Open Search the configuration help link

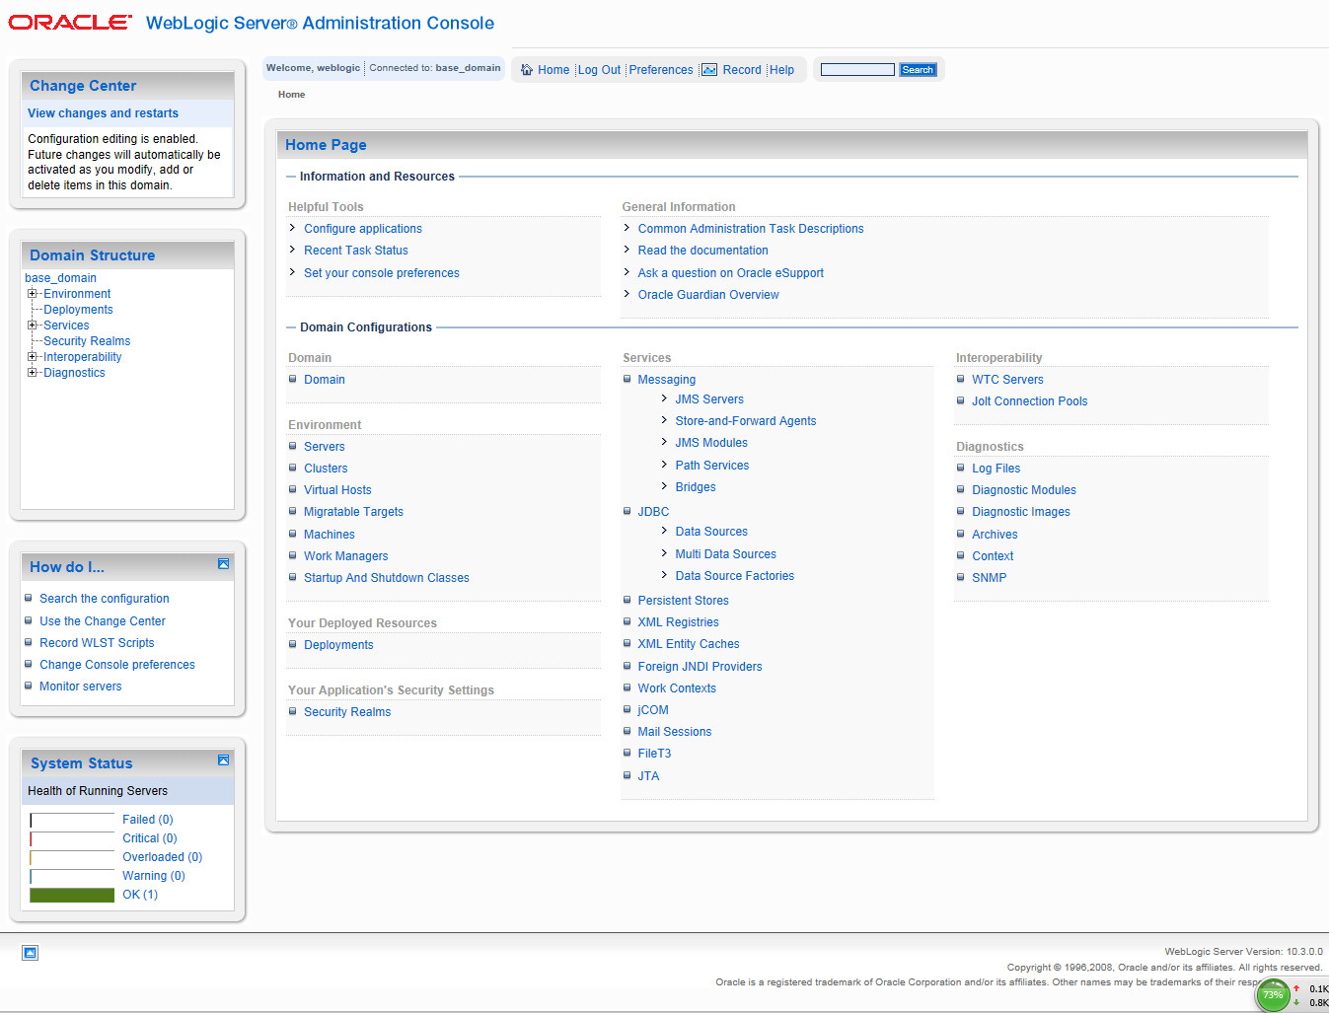[x=105, y=599]
